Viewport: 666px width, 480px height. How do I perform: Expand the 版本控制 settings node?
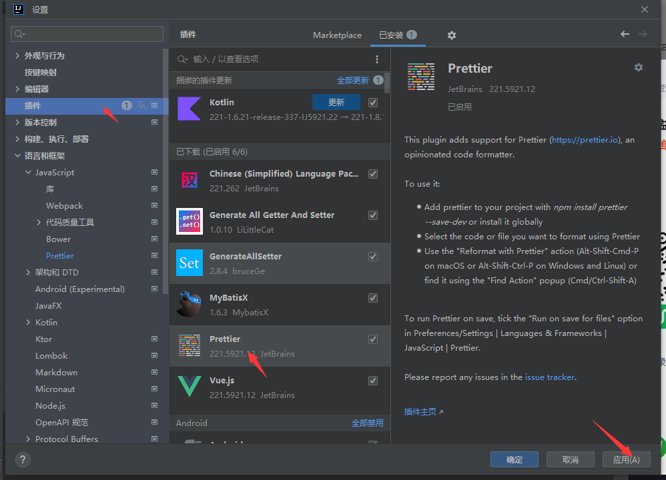tap(17, 122)
